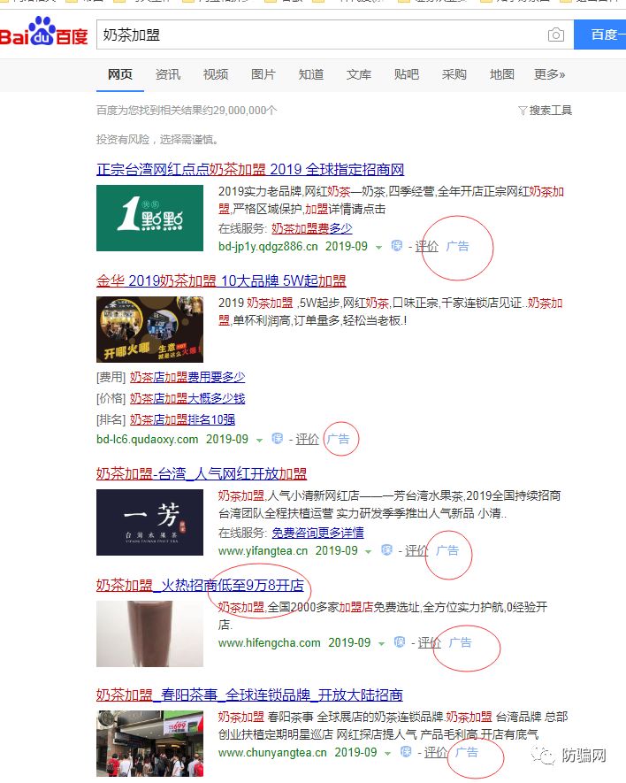Click the 百度一下 search button
Viewport: 626px width, 783px height.
(600, 35)
